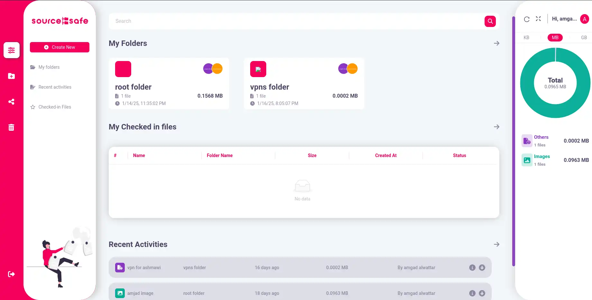Toggle fullscreen with the expand icon
This screenshot has width=592, height=300.
click(538, 19)
